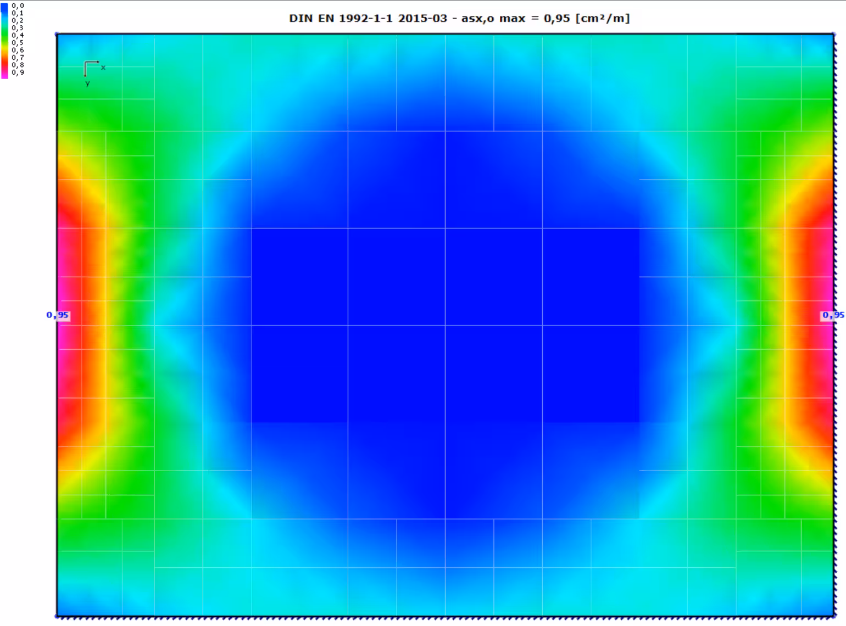This screenshot has height=626, width=846.
Task: Click the 0,7 legend value
Action: pyautogui.click(x=18, y=58)
